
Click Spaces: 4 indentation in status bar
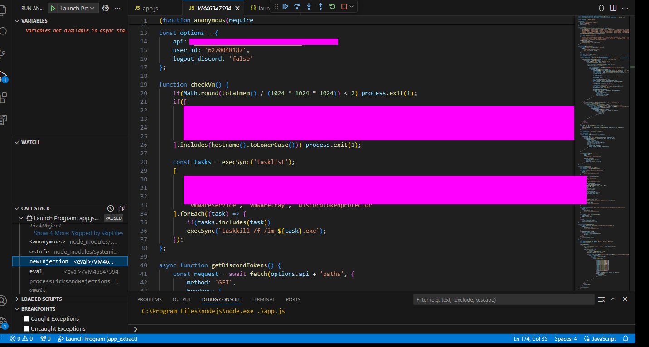(566, 339)
